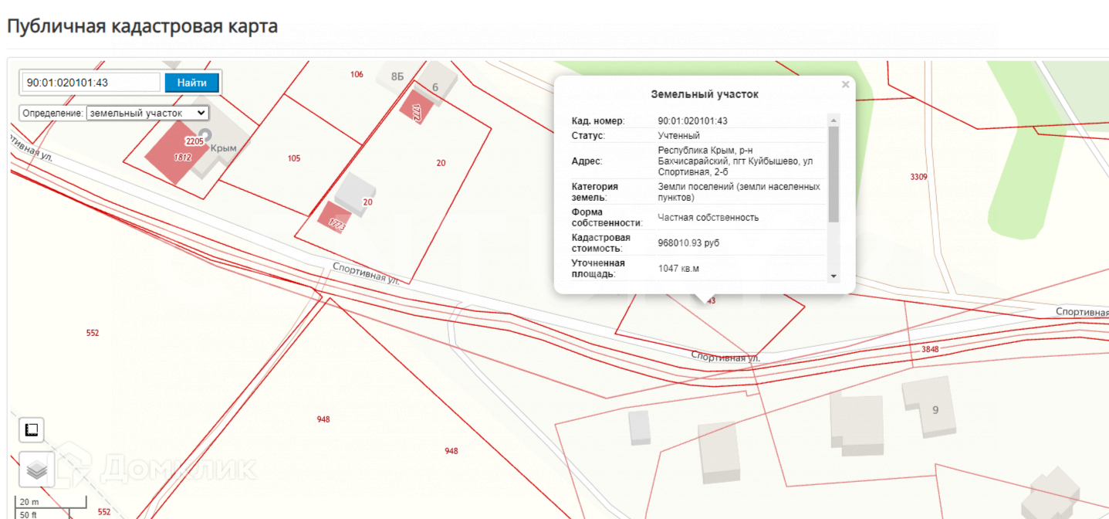
Task: Click cadastral number value in popup
Action: pos(693,120)
